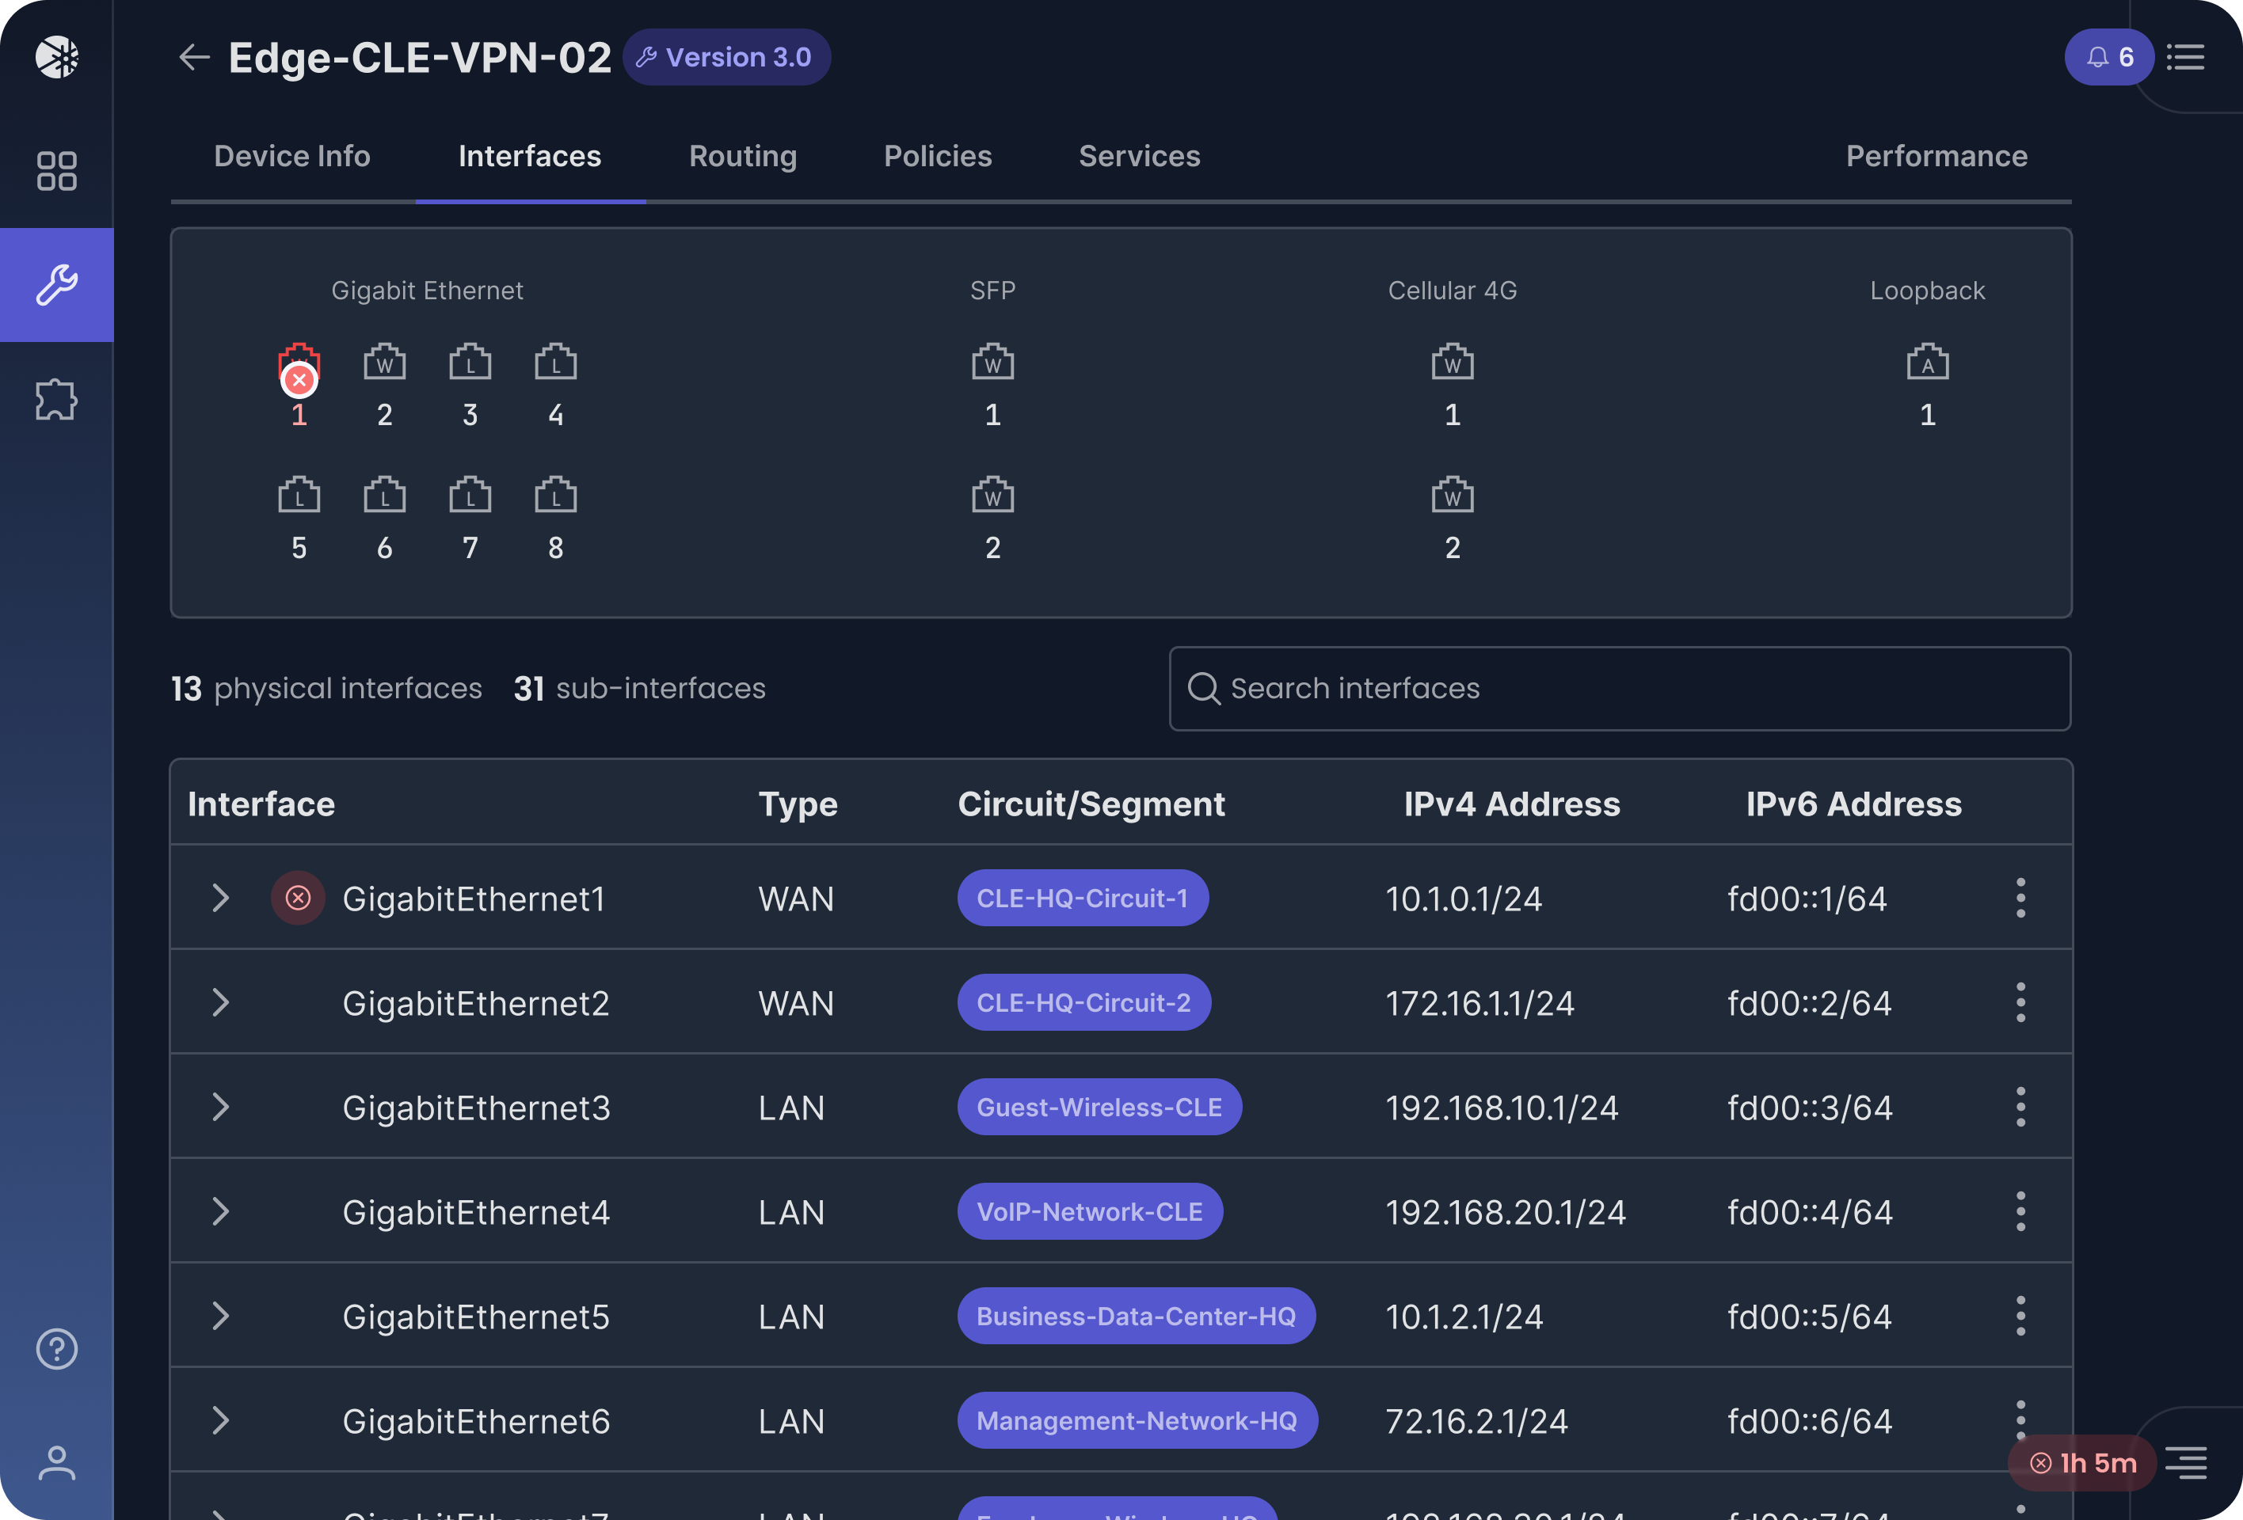Select the wrench configuration sidebar icon
This screenshot has width=2243, height=1520.
(57, 284)
